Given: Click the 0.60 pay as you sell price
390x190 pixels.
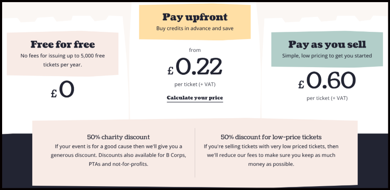Looking at the screenshot, I should (x=330, y=80).
